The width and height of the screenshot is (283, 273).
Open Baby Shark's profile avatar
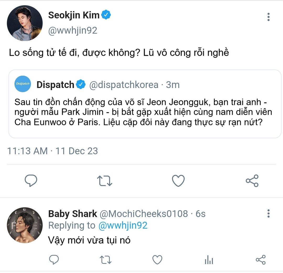(25, 225)
